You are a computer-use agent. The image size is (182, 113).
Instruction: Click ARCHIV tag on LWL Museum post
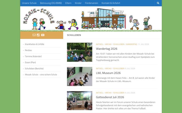click(108, 69)
